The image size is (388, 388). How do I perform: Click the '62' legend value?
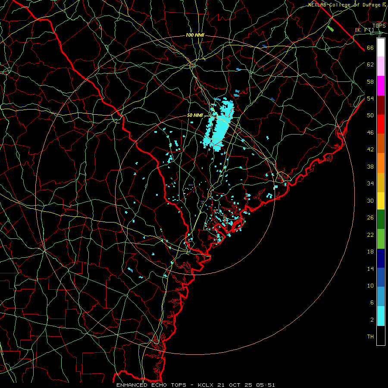[370, 65]
